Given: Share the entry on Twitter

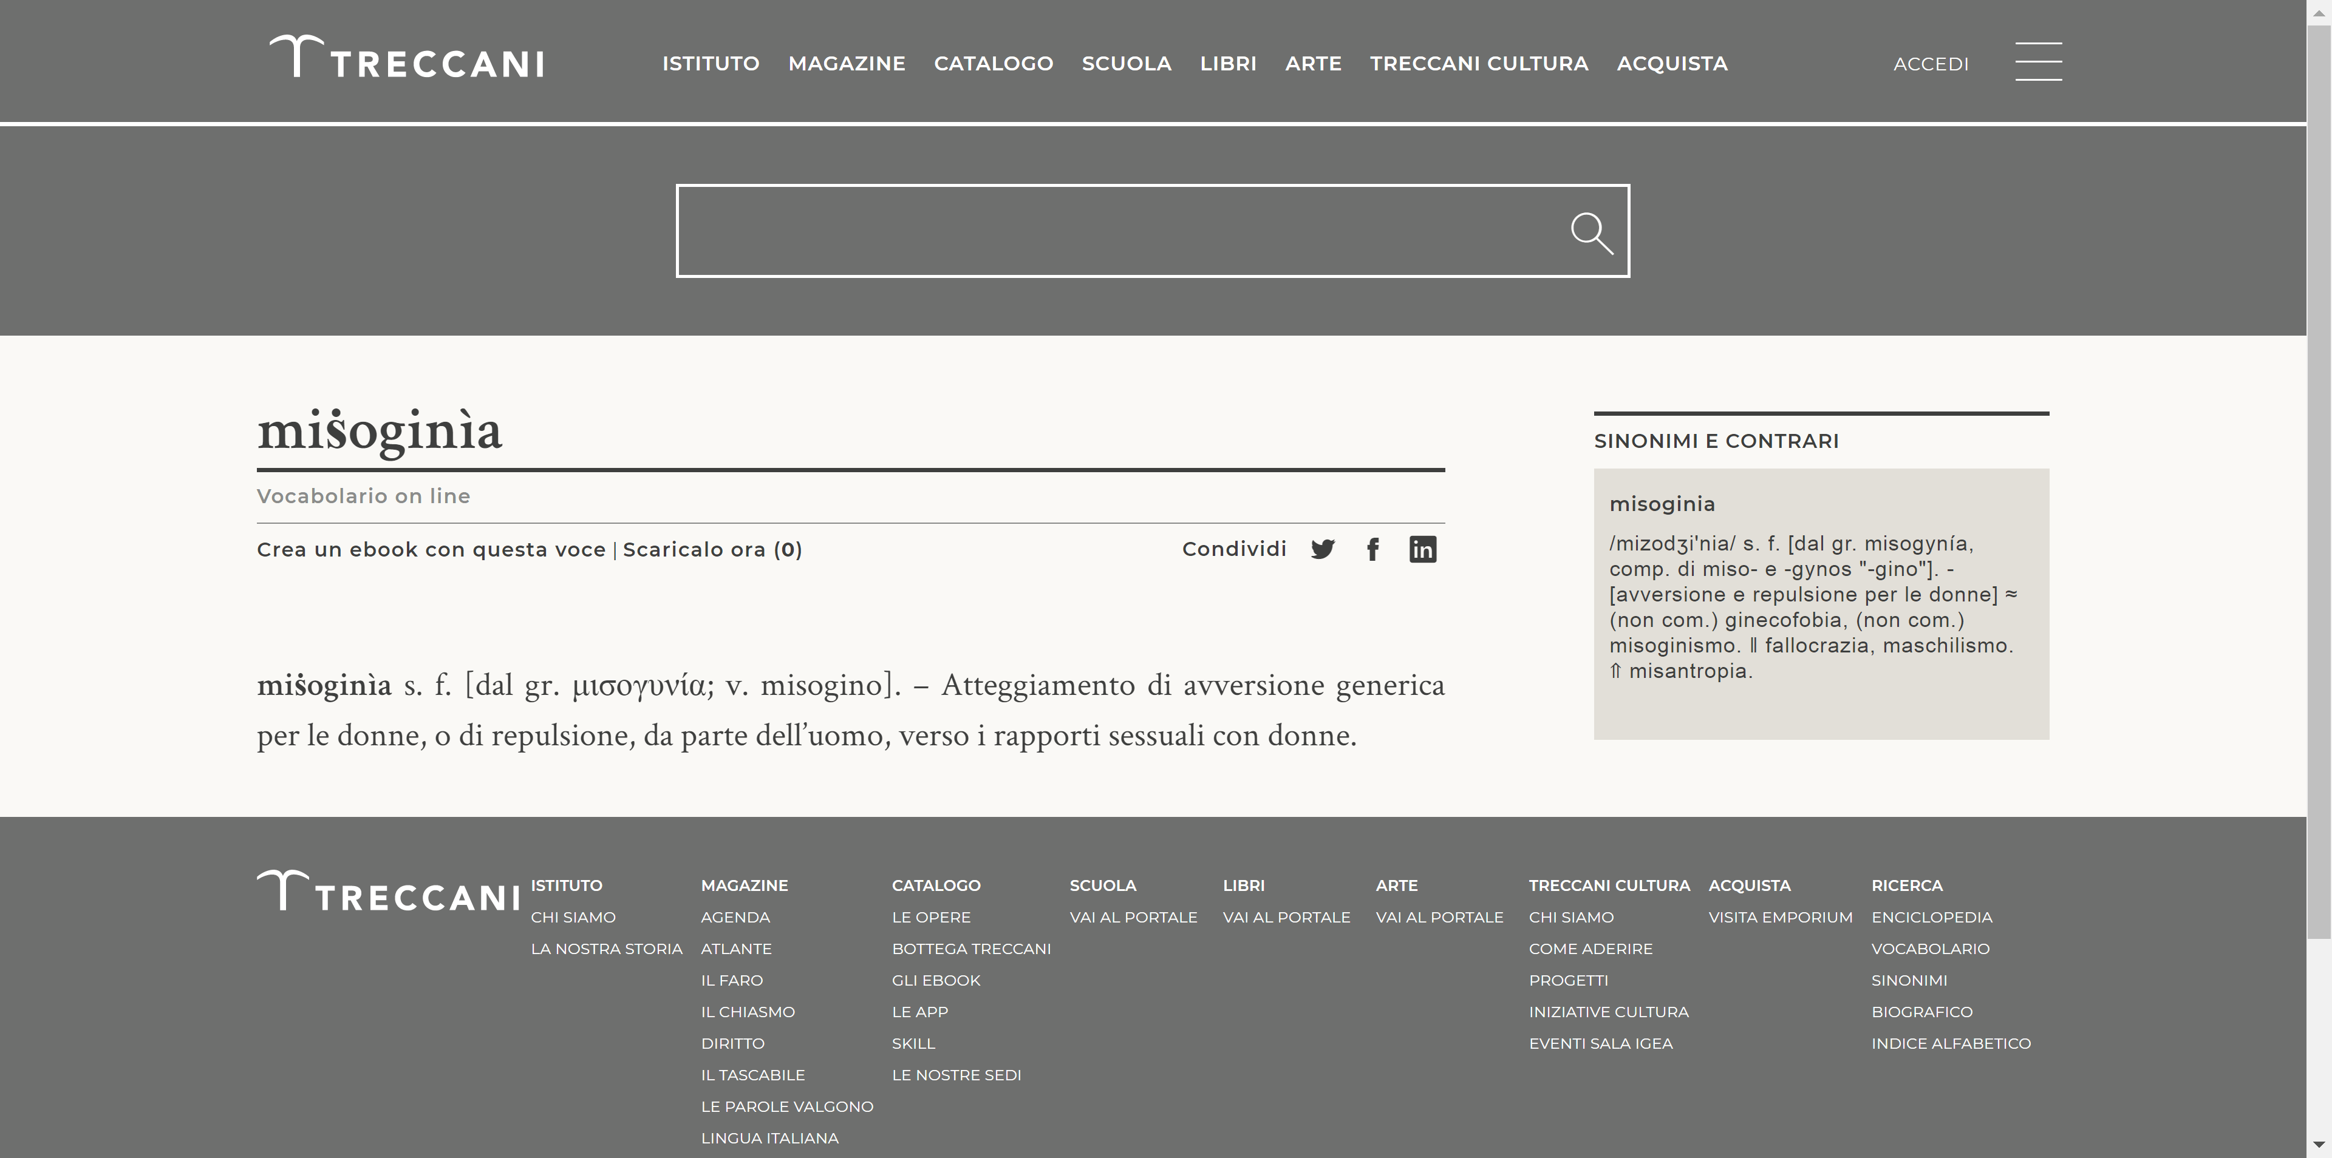Looking at the screenshot, I should coord(1323,549).
